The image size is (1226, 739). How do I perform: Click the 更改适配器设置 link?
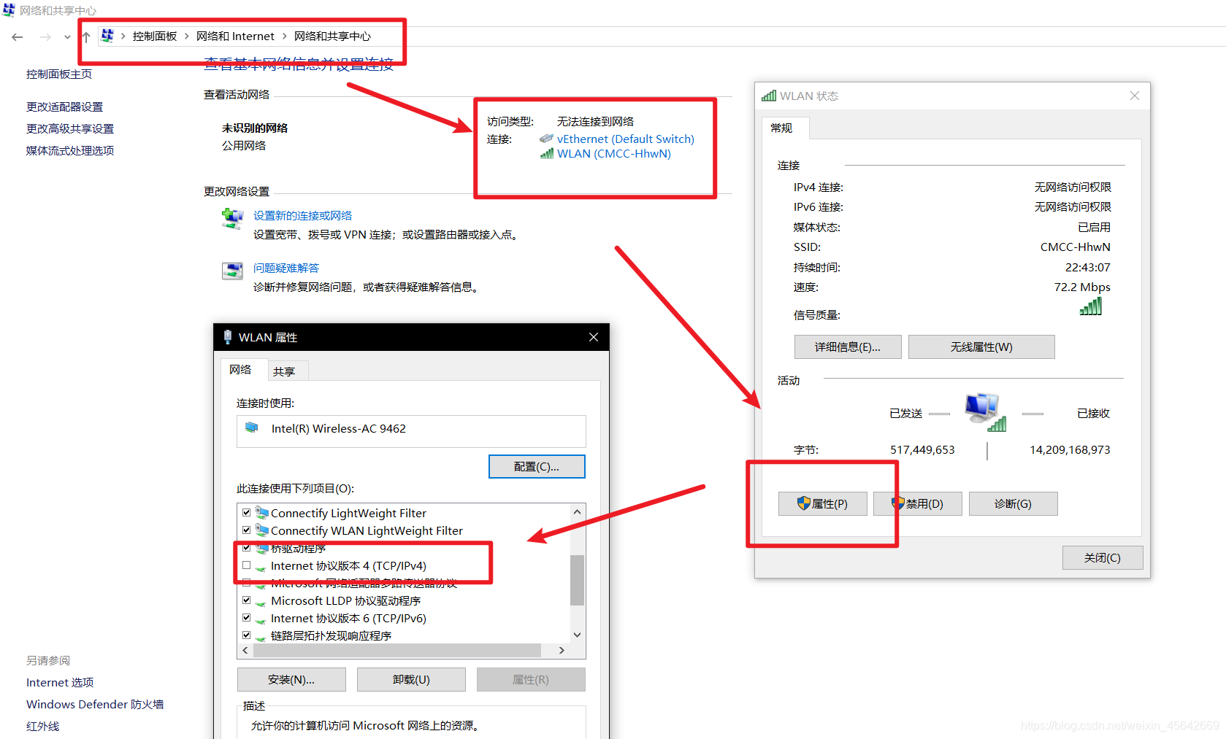(x=64, y=107)
